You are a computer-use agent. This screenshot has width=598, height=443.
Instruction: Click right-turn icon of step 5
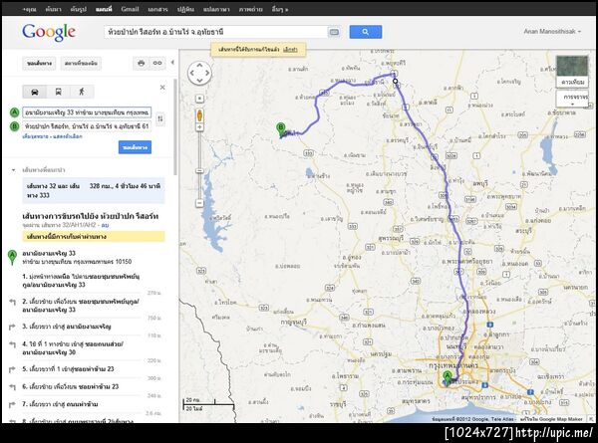12,369
